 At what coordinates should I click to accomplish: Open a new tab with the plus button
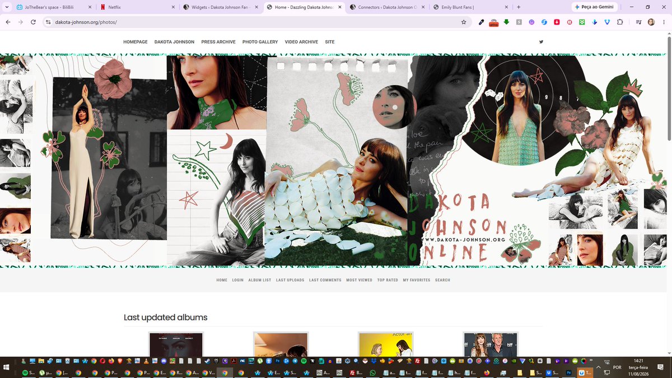click(519, 7)
